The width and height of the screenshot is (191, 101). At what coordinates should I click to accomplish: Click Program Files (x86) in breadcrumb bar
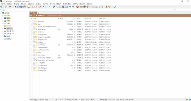54,16
